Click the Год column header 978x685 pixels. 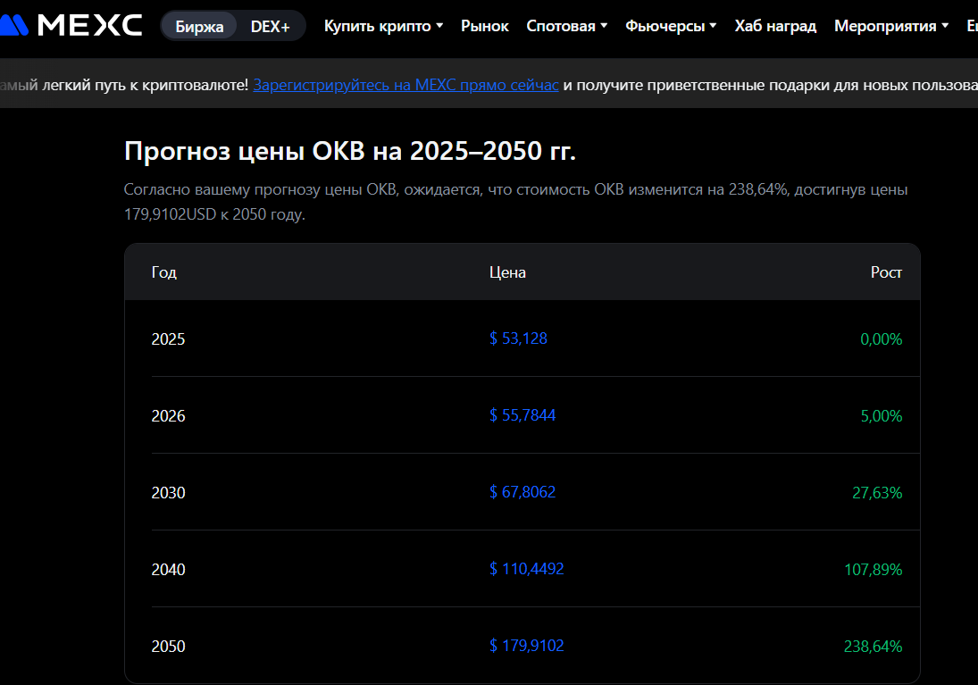(164, 272)
